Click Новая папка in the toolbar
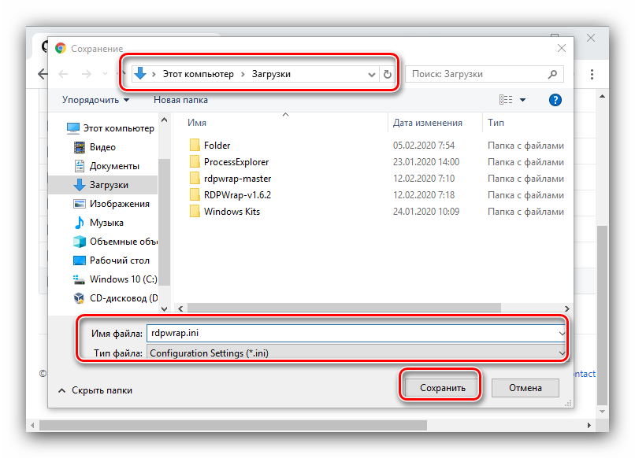This screenshot has height=458, width=635. tap(180, 100)
